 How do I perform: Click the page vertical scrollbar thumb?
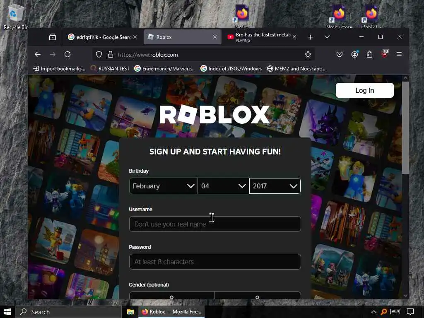point(405,128)
